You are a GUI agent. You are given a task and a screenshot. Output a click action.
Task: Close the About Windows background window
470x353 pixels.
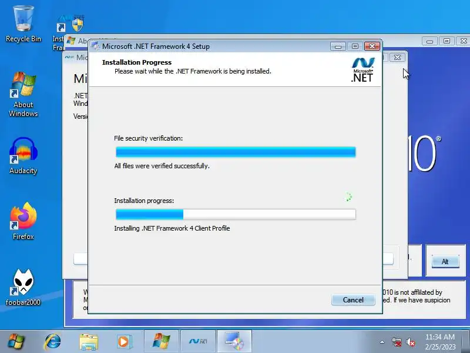coord(463,41)
